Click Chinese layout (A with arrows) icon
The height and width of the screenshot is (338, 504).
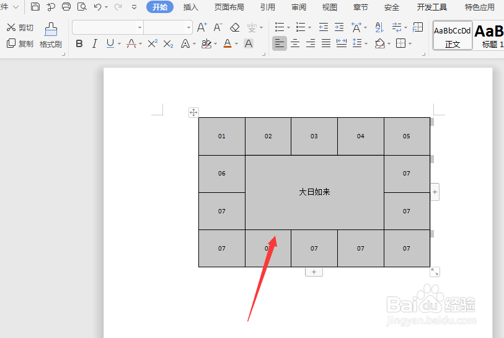356,27
